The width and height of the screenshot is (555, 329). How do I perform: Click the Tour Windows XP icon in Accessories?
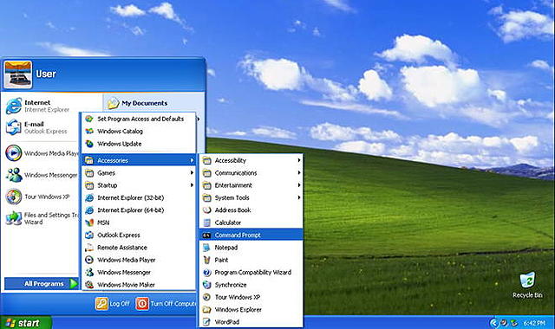[206, 297]
